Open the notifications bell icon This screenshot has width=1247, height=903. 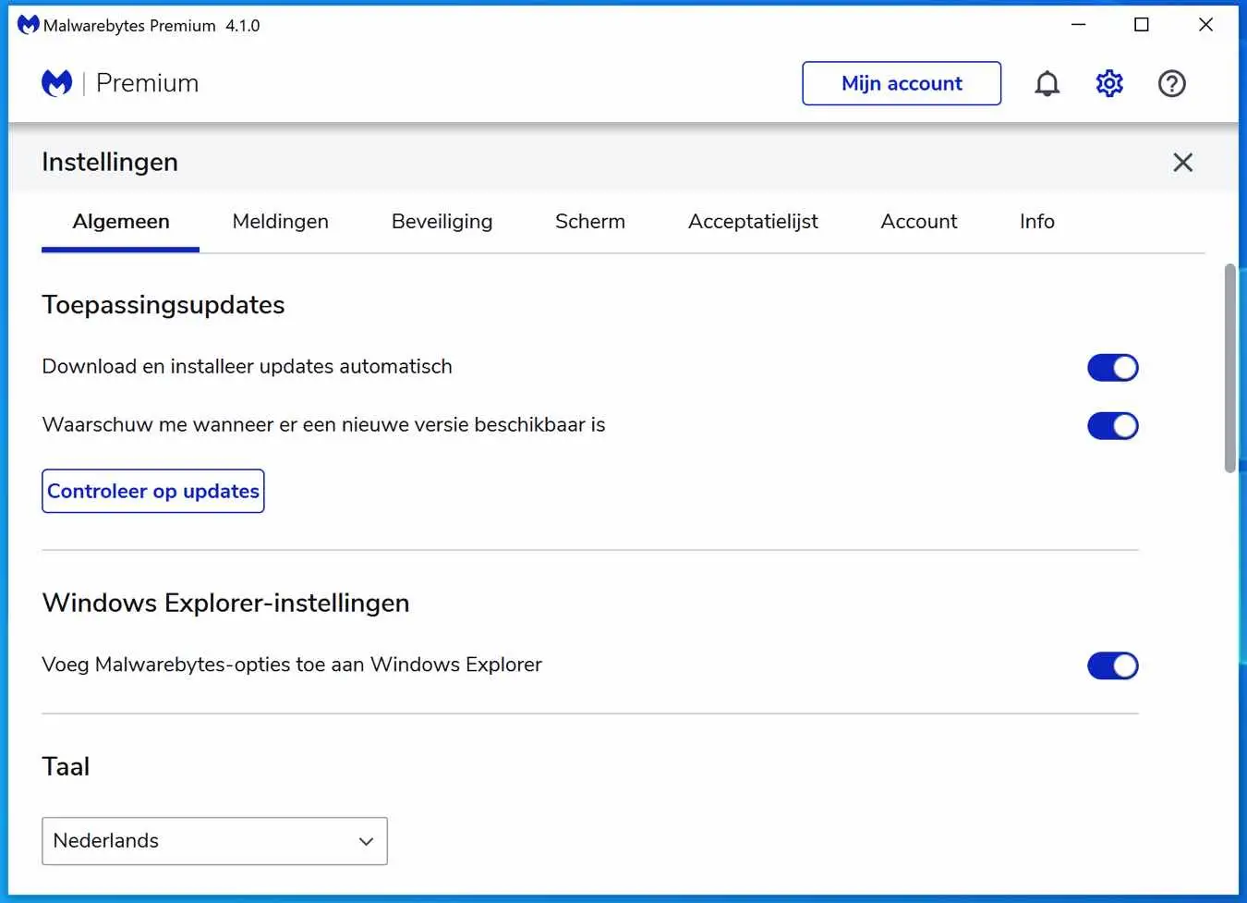coord(1047,84)
